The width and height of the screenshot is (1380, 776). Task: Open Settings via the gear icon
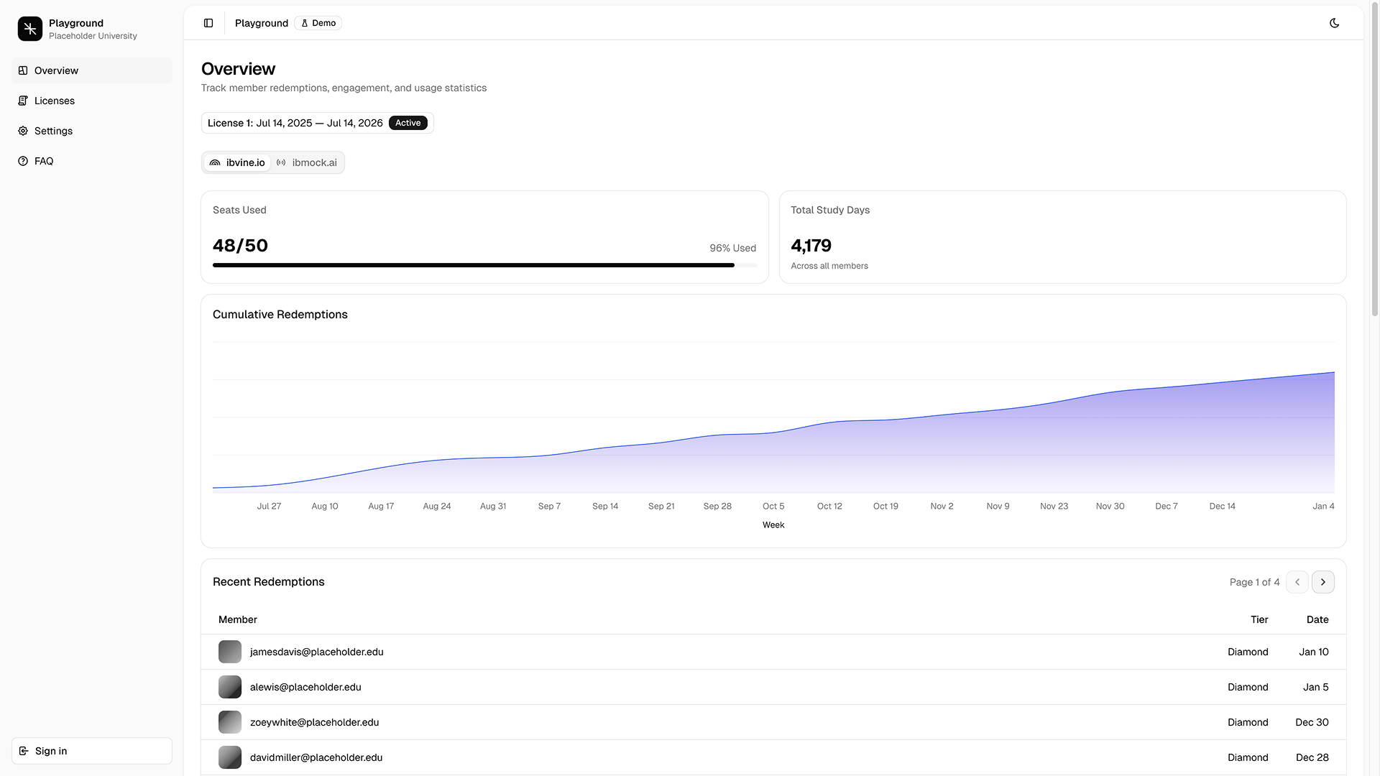coord(23,131)
